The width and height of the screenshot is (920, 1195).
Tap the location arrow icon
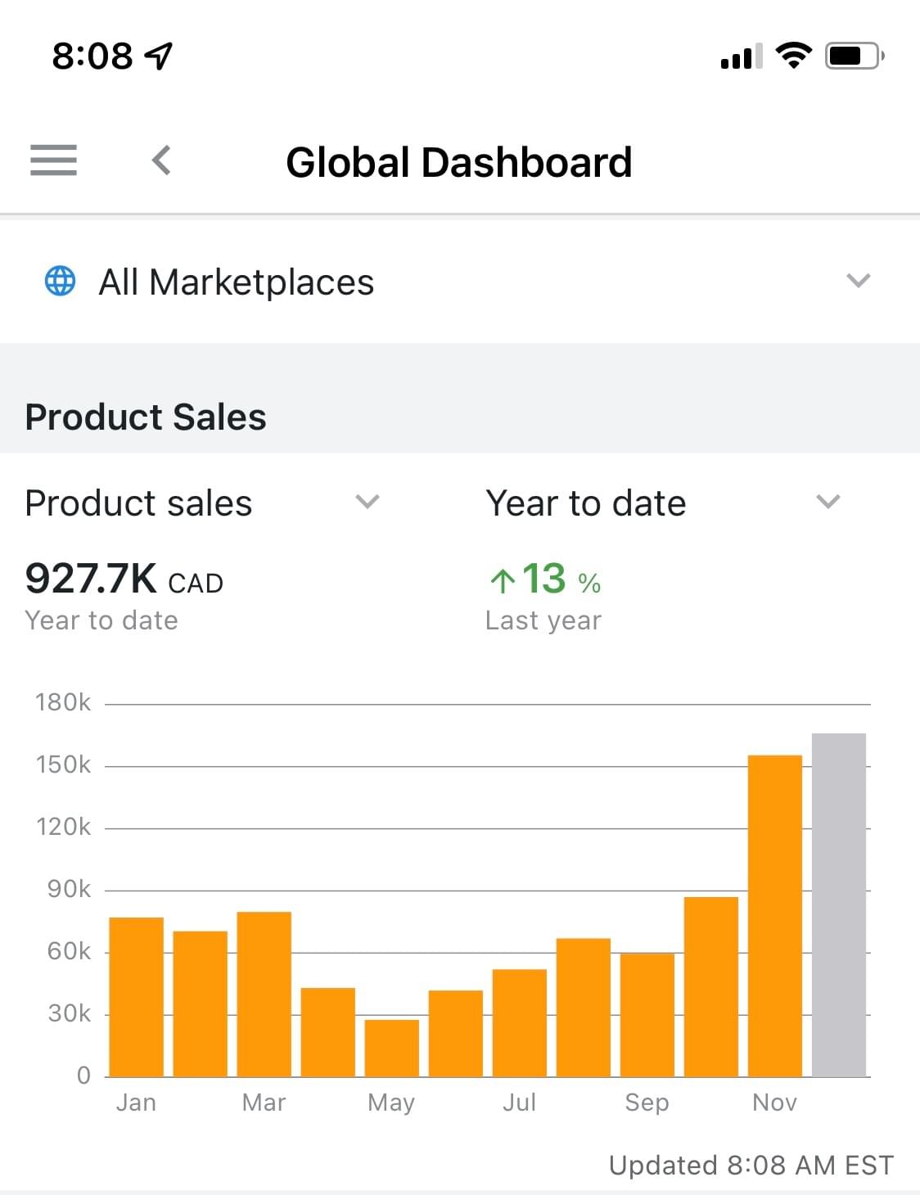coord(159,56)
